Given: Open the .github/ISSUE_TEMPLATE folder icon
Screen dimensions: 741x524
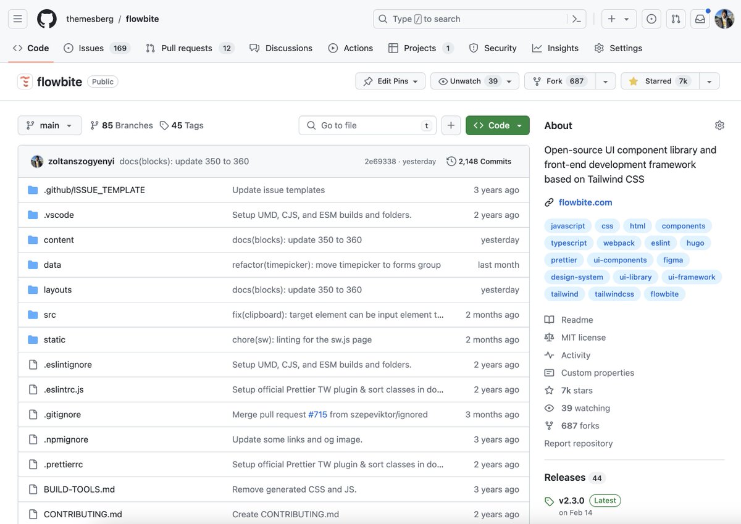Looking at the screenshot, I should point(33,190).
